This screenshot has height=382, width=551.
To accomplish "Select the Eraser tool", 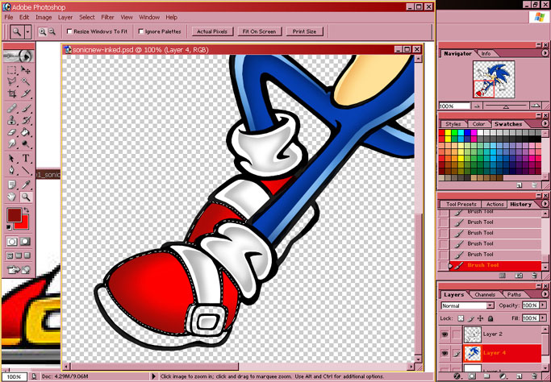I will pos(11,132).
